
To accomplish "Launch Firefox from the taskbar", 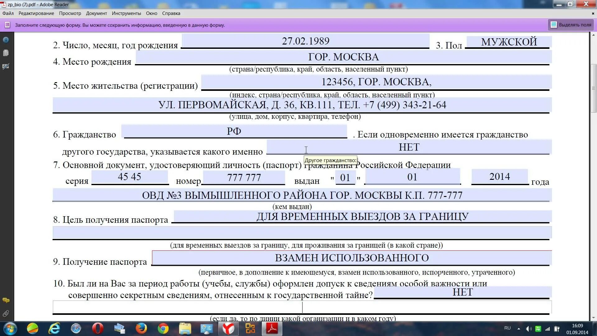I will click(141, 329).
